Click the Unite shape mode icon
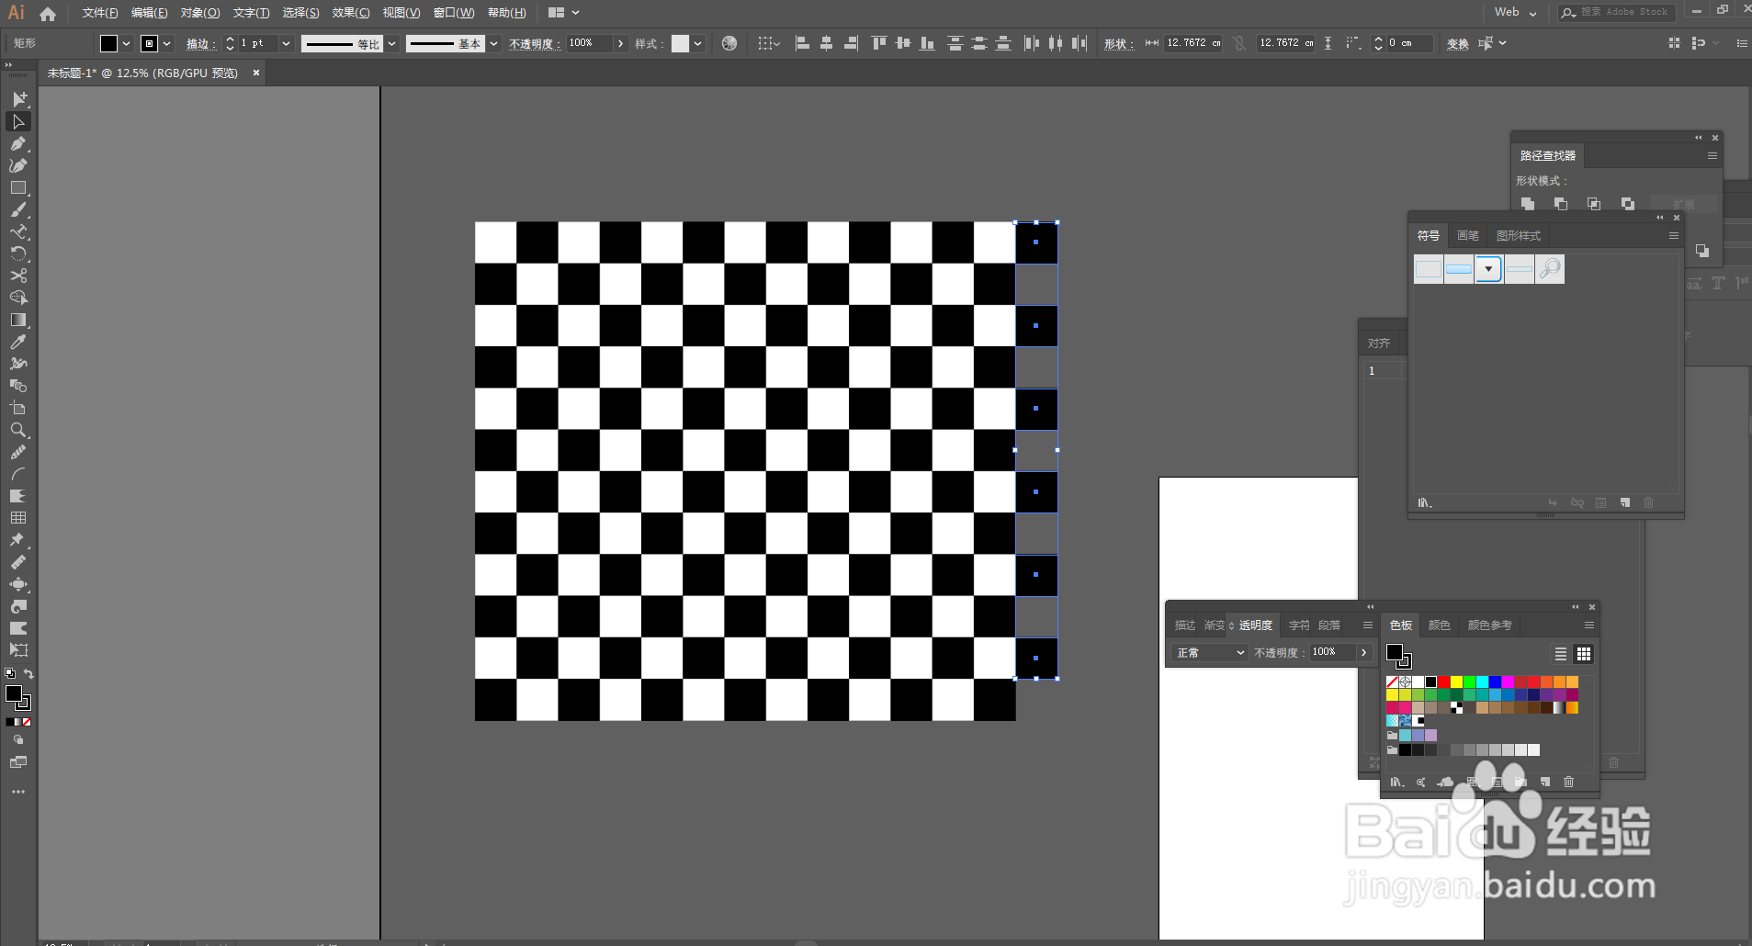This screenshot has height=946, width=1752. (1528, 204)
